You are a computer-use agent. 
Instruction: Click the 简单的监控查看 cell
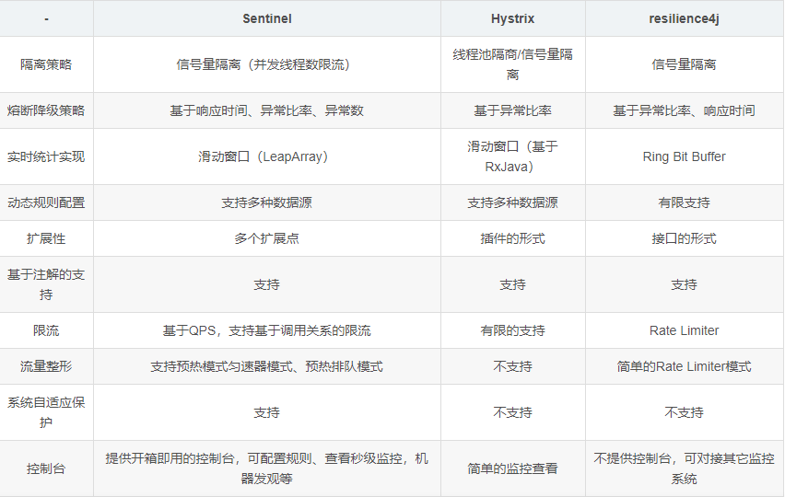coord(512,468)
